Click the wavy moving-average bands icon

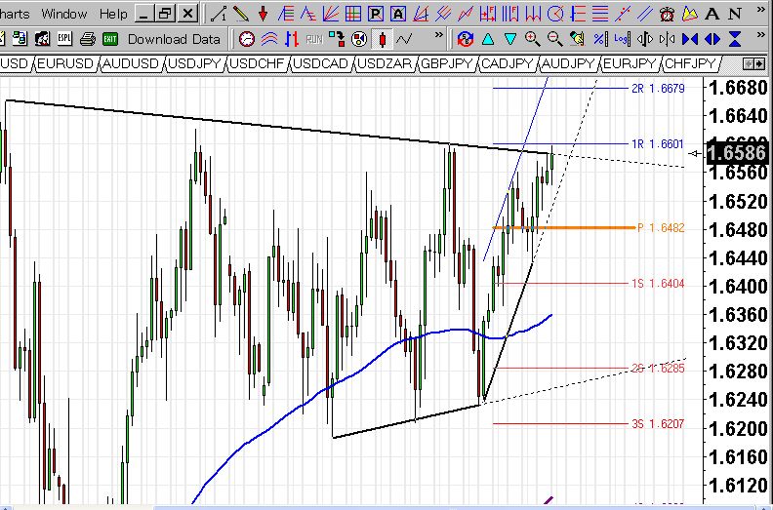[x=269, y=38]
